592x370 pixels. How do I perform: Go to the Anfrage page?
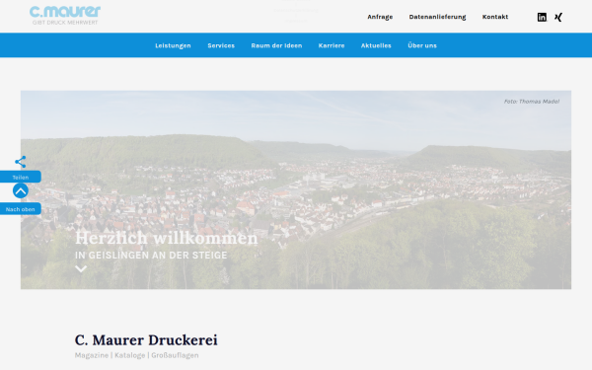click(x=380, y=17)
